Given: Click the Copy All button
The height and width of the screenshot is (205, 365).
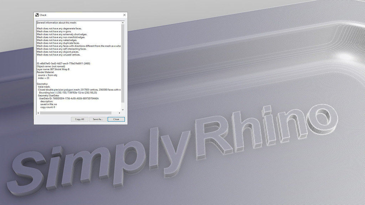Looking at the screenshot, I should [x=79, y=119].
